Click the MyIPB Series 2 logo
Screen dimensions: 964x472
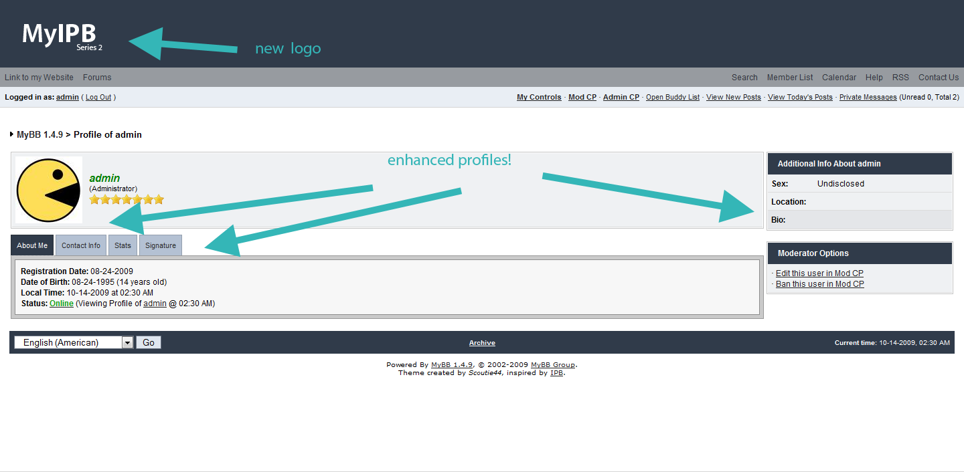coord(62,35)
